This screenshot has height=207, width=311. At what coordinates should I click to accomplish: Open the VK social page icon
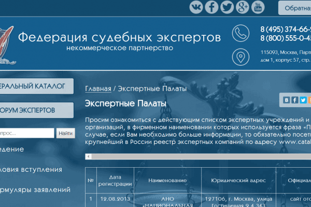click(196, 7)
